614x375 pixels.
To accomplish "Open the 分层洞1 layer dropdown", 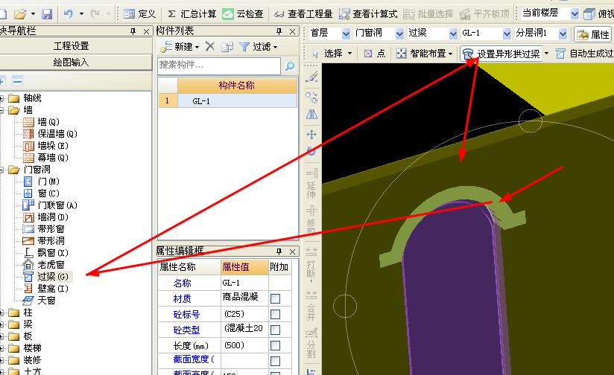I will point(563,34).
